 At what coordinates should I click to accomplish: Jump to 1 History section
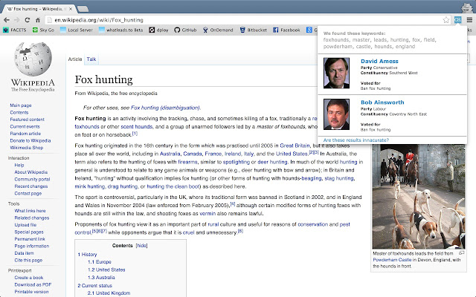pos(87,255)
